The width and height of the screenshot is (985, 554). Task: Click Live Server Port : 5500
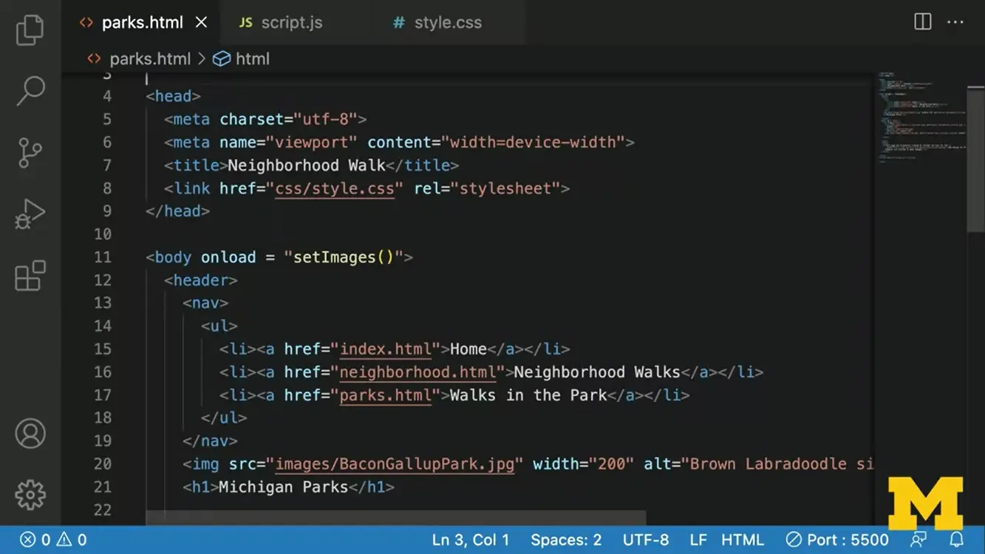pos(837,540)
